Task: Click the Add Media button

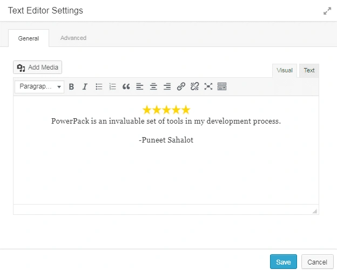Action: pos(38,67)
